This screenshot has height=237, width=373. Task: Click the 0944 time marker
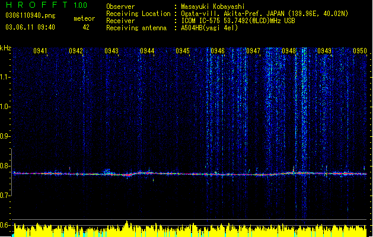pos(147,51)
